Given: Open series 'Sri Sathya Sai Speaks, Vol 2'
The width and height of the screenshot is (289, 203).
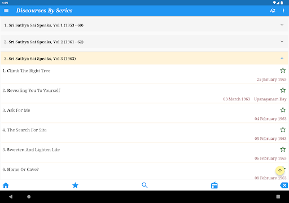Looking at the screenshot, I should [x=144, y=42].
